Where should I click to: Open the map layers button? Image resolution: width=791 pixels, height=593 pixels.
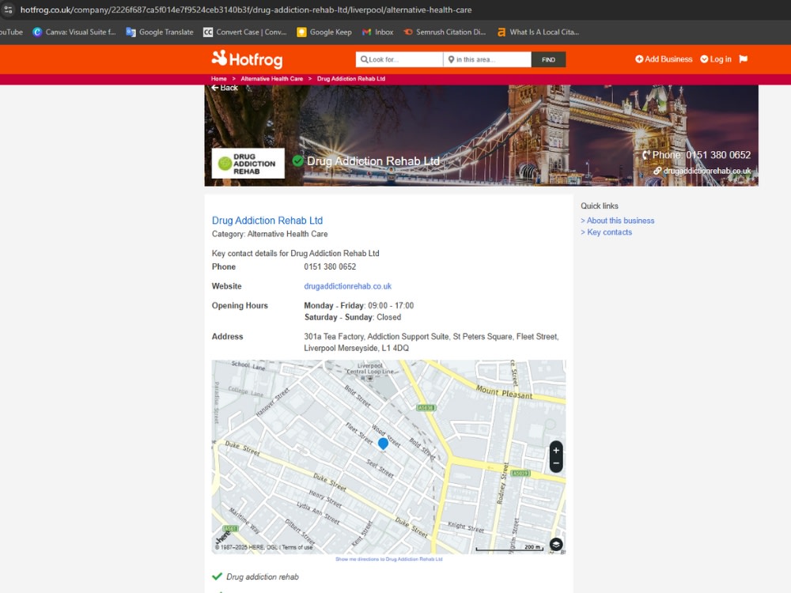556,545
